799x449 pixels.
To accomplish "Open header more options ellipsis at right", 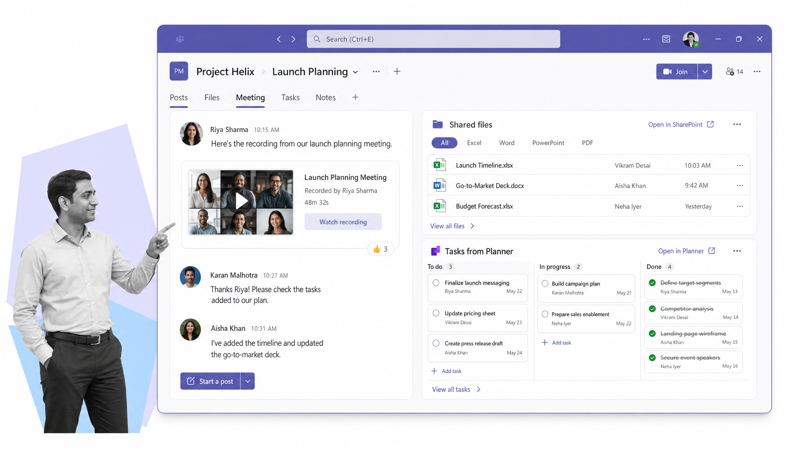I will 757,71.
